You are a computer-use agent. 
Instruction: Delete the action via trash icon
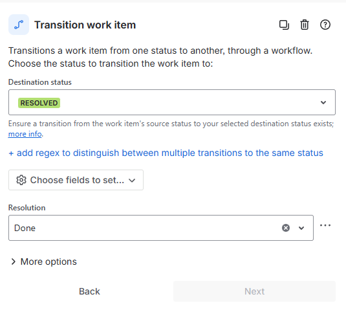click(305, 25)
